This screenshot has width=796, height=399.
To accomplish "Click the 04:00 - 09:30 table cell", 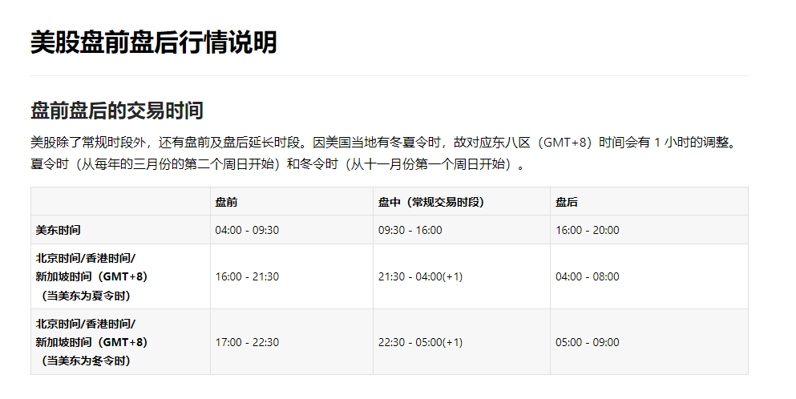I will point(247,230).
